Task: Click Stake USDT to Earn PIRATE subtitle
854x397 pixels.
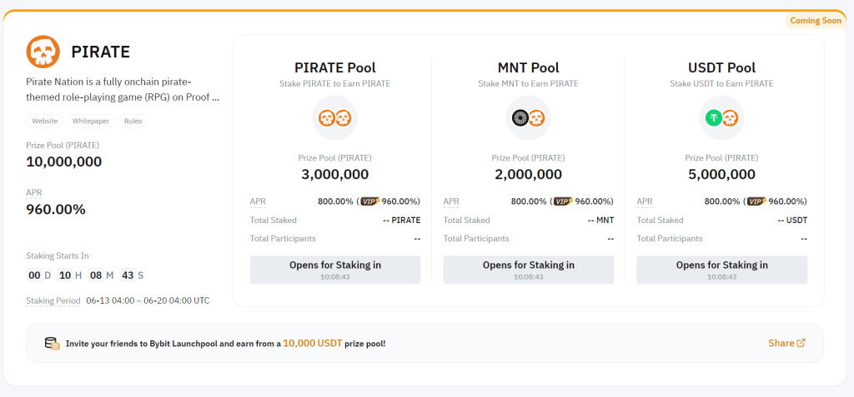Action: click(721, 84)
